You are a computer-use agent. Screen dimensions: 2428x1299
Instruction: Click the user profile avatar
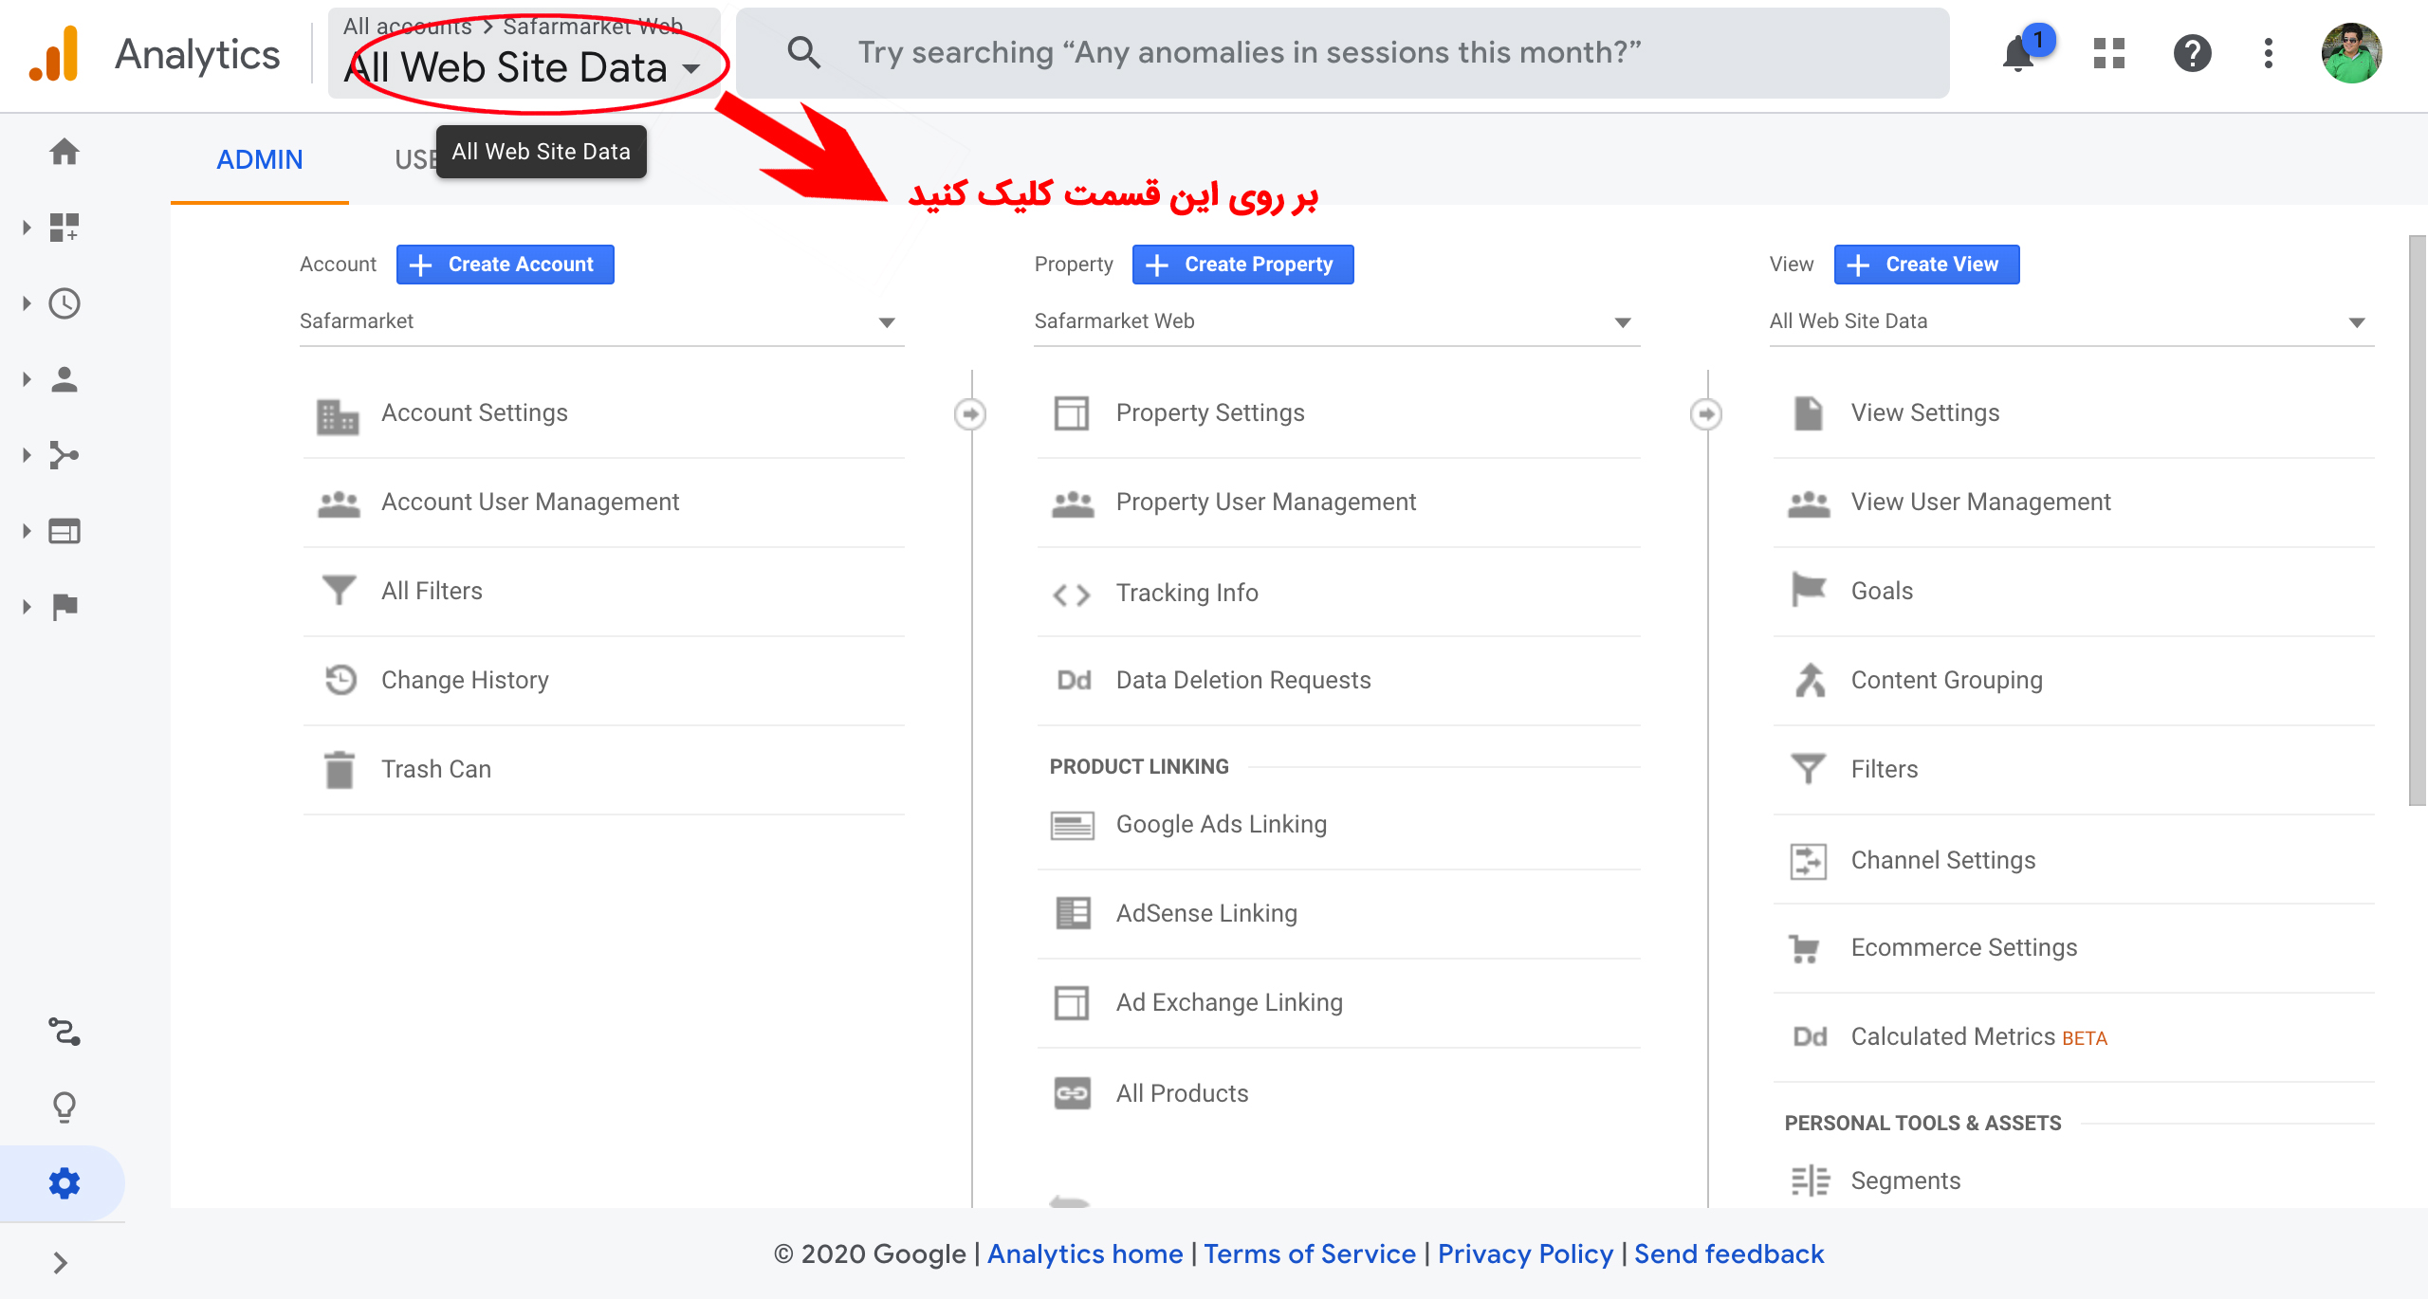point(2351,53)
